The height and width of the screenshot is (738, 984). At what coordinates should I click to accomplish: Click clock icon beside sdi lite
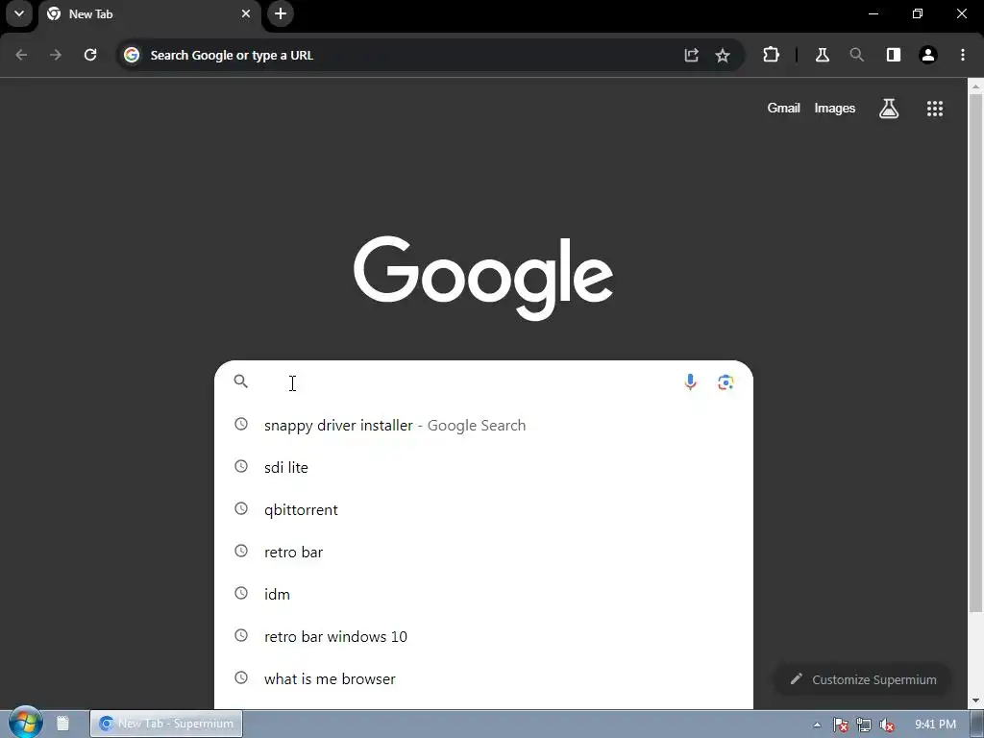pyautogui.click(x=241, y=466)
